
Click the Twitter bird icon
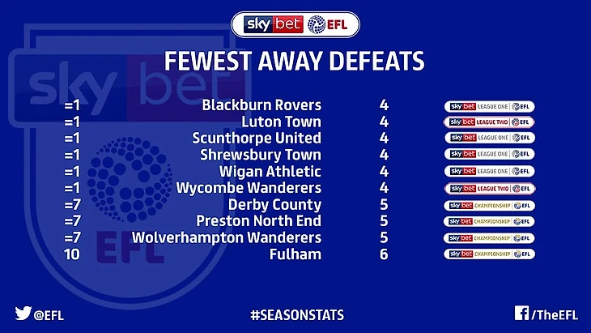pos(23,314)
